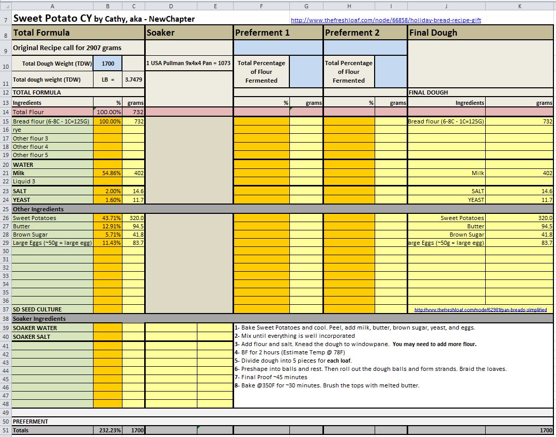Select the Preferment 1 section heading

(x=278, y=33)
